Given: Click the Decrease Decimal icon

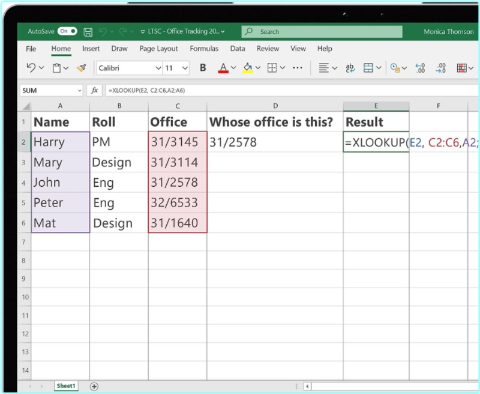Looking at the screenshot, I should [x=441, y=68].
